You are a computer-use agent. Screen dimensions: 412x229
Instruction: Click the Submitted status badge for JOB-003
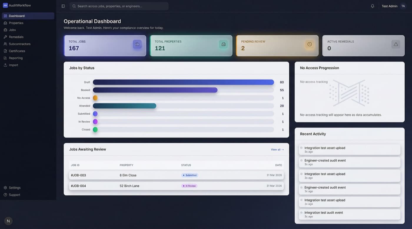coord(190,175)
